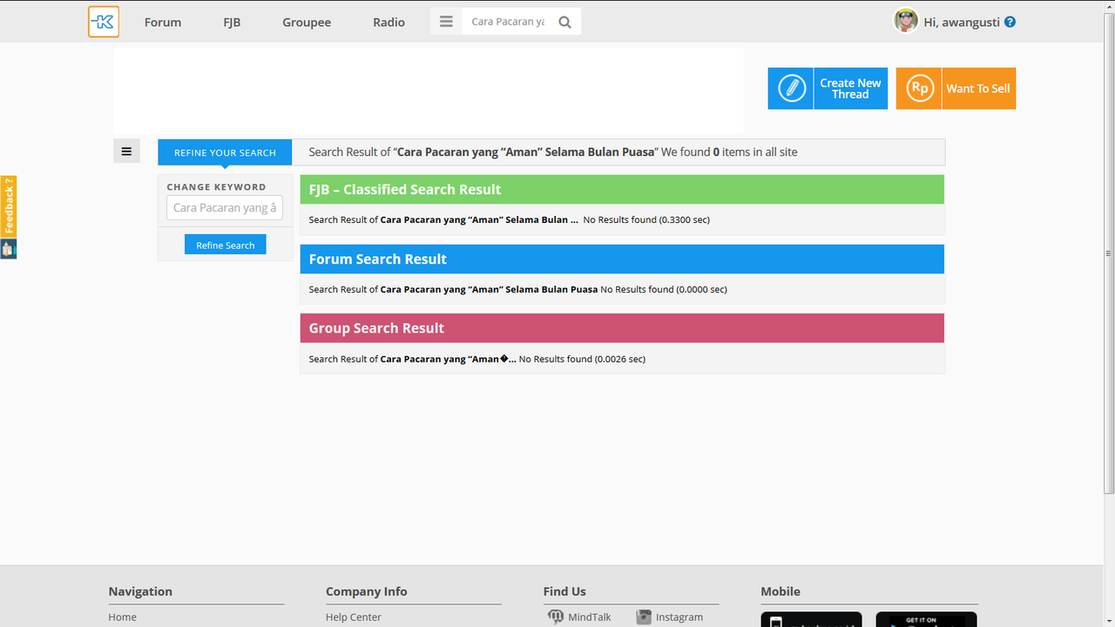Click the MindTalk icon
1115x627 pixels.
[556, 617]
